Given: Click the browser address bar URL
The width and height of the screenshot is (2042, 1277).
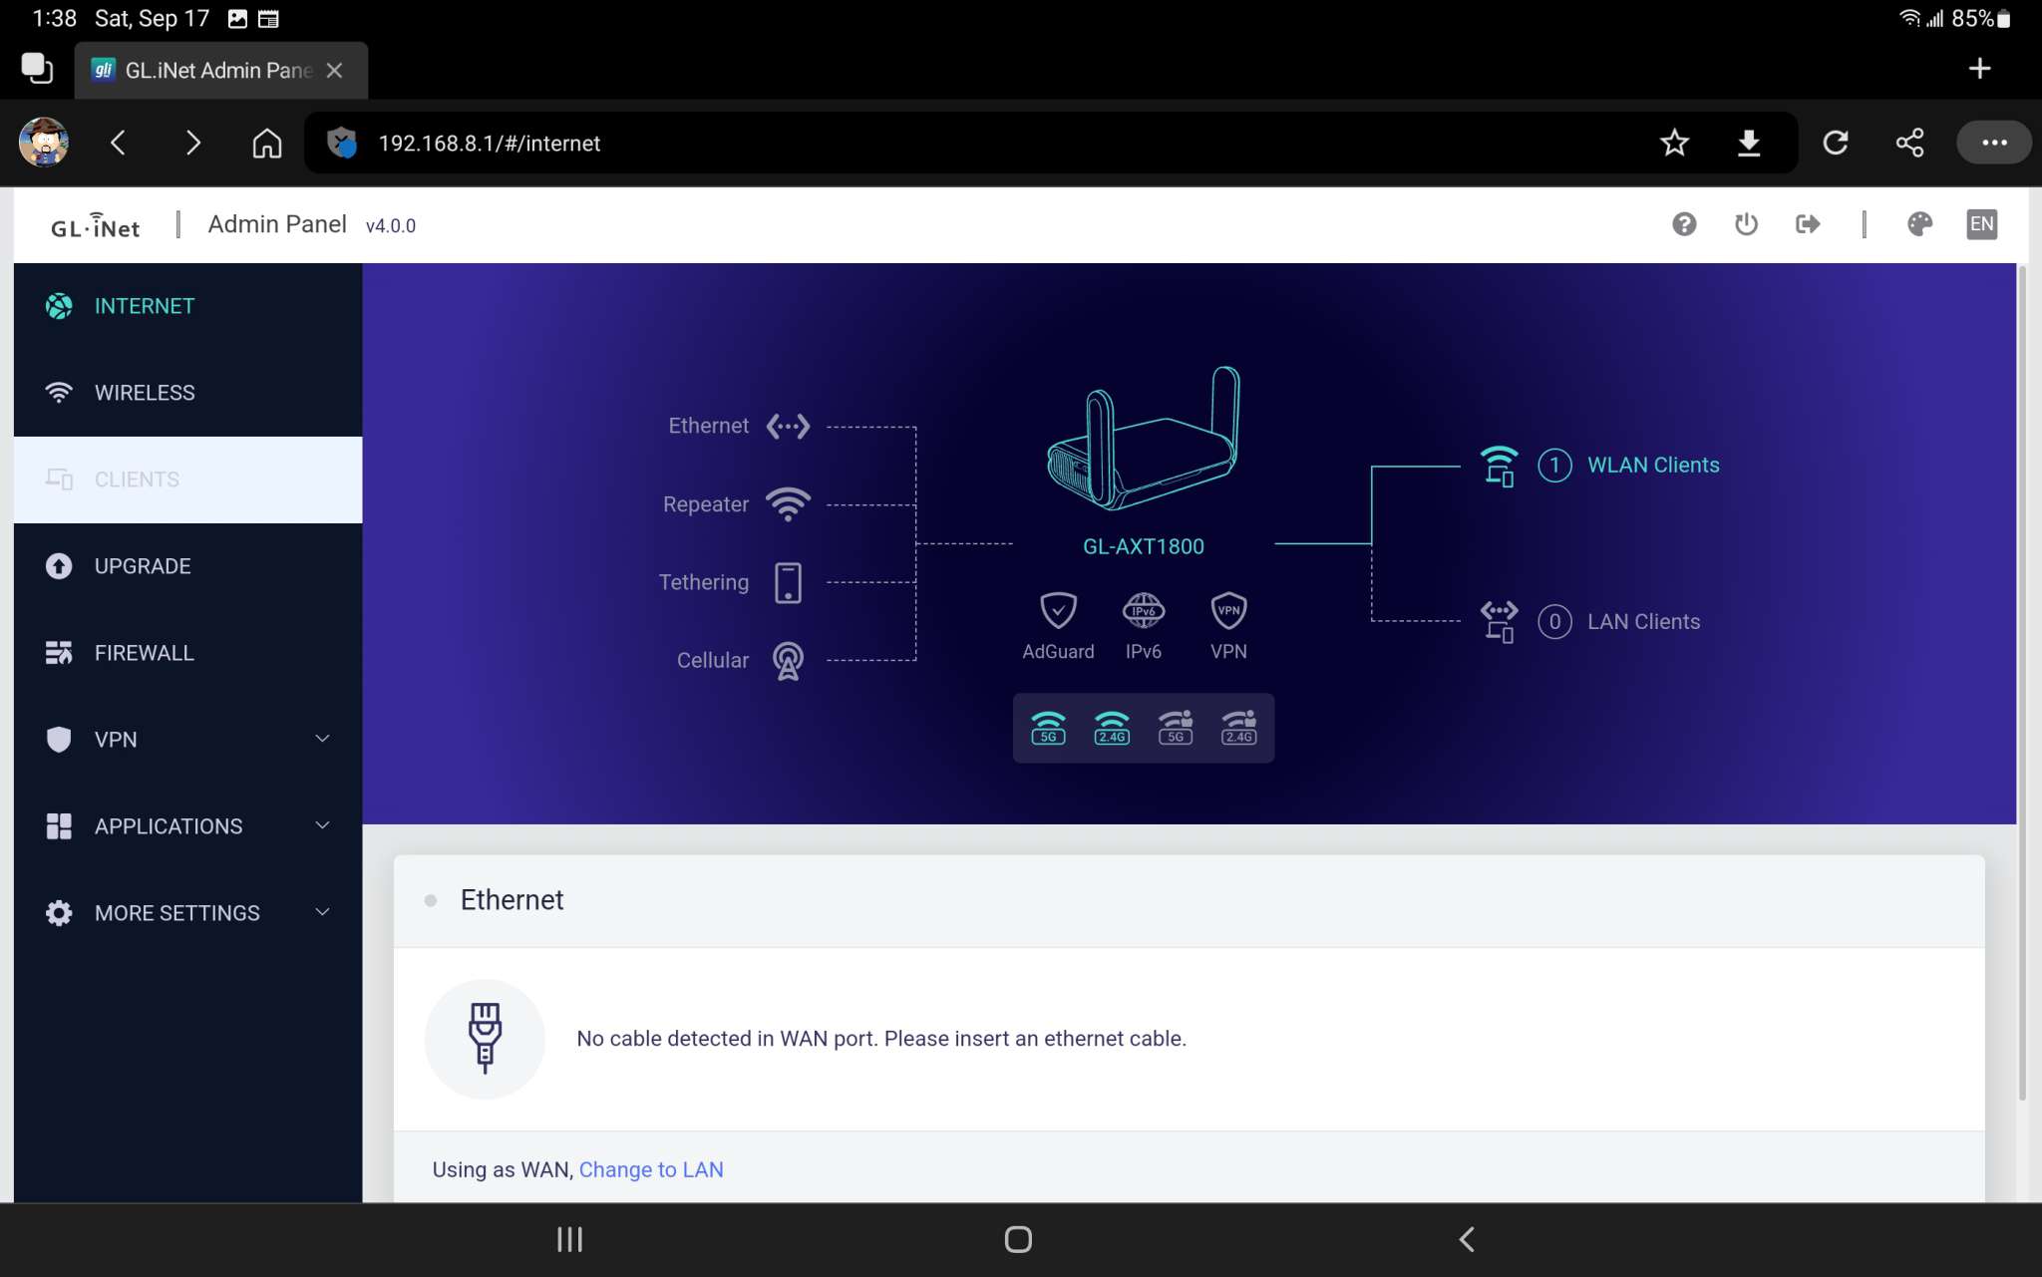Looking at the screenshot, I should [490, 144].
